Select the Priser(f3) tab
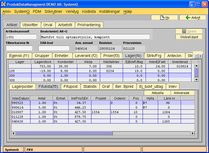 [111, 56]
